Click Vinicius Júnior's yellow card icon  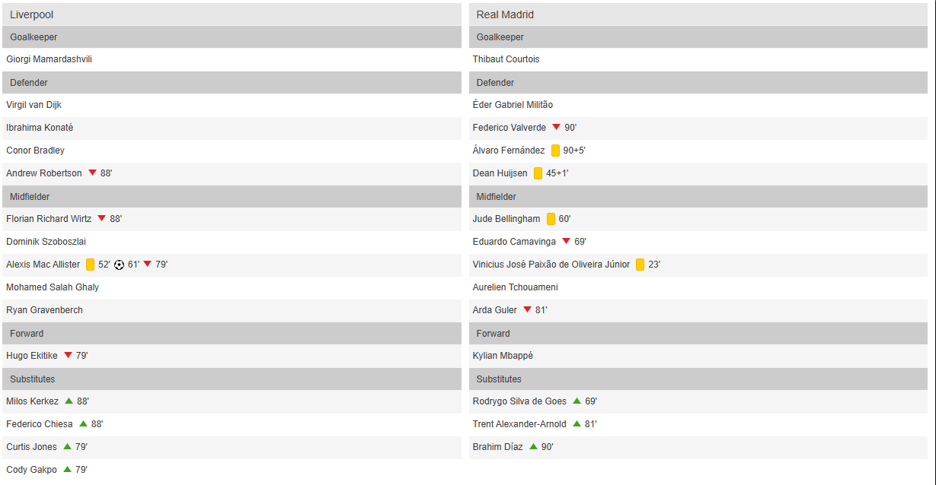coord(641,265)
